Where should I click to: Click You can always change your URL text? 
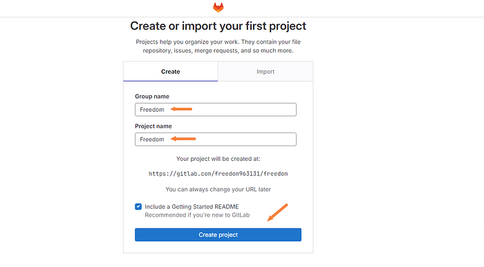point(218,190)
